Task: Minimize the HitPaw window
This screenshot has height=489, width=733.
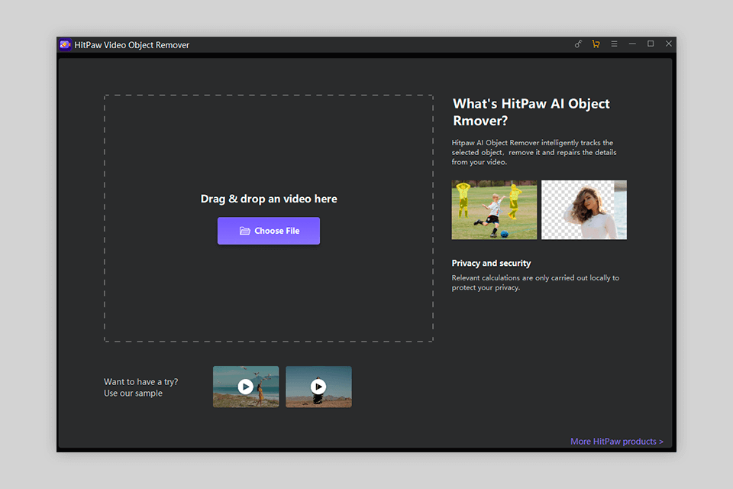Action: point(632,44)
